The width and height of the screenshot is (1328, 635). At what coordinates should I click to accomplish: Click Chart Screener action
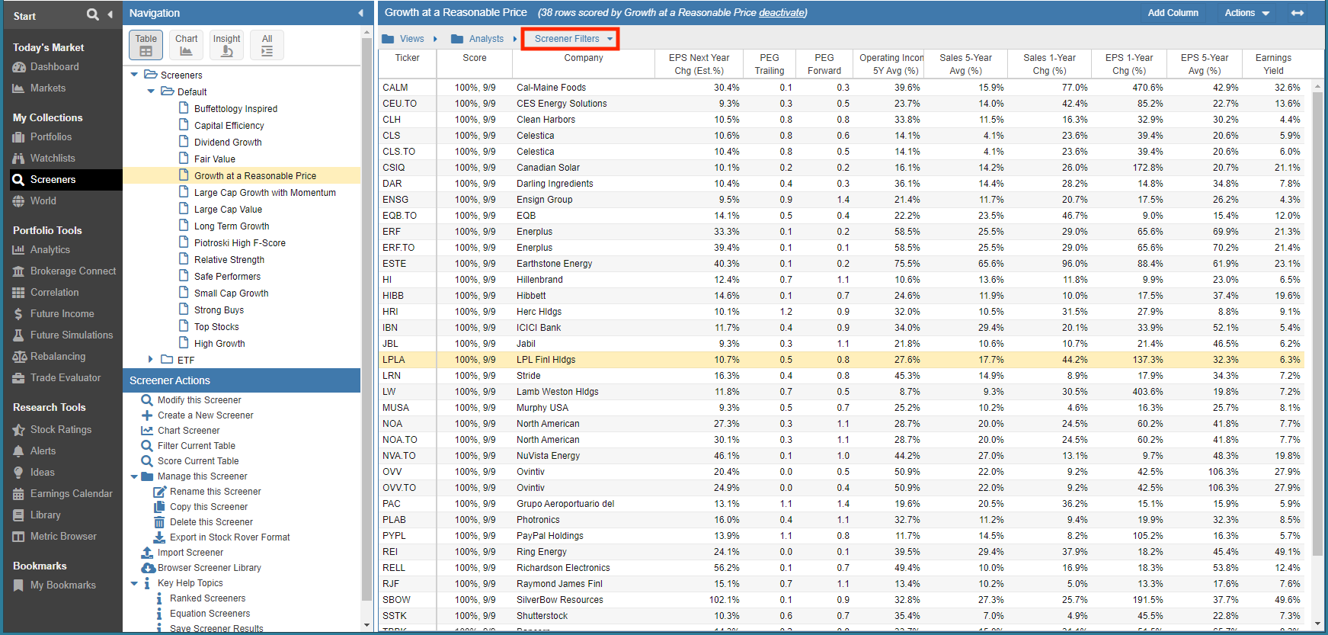tap(181, 431)
